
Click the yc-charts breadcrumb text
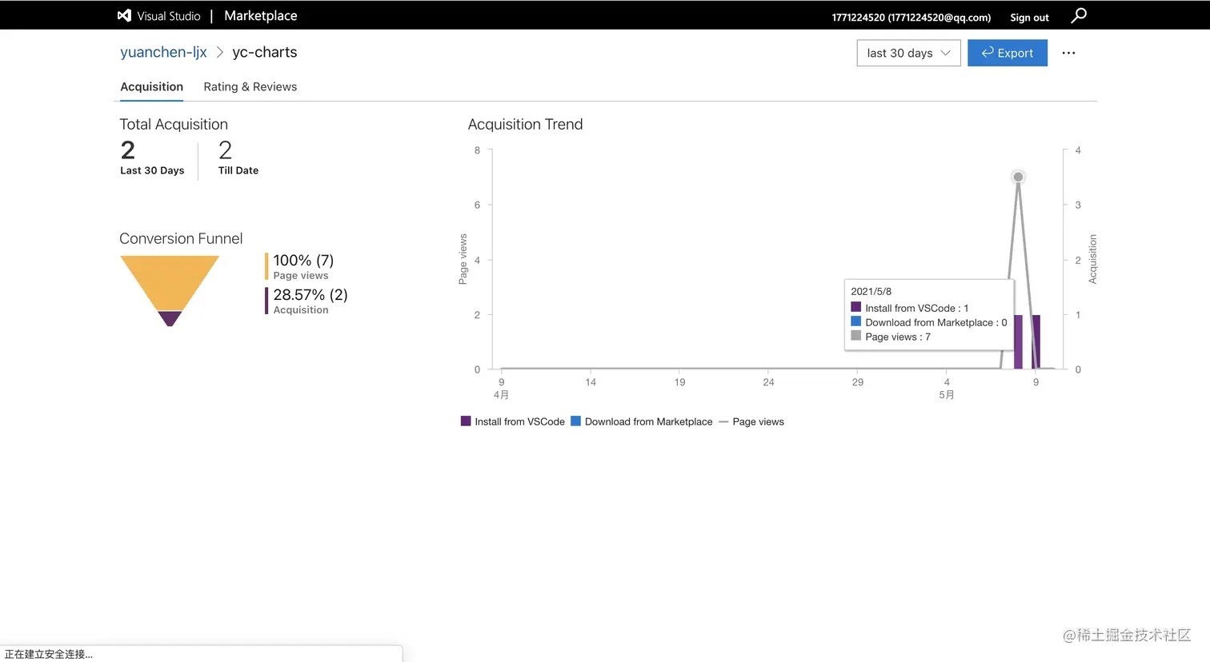click(x=264, y=52)
